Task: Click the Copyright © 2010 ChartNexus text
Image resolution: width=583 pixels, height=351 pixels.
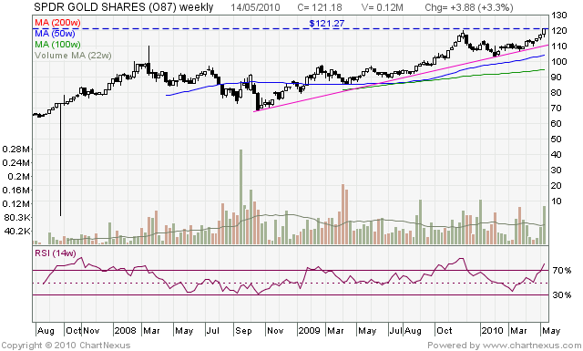Action: [66, 346]
